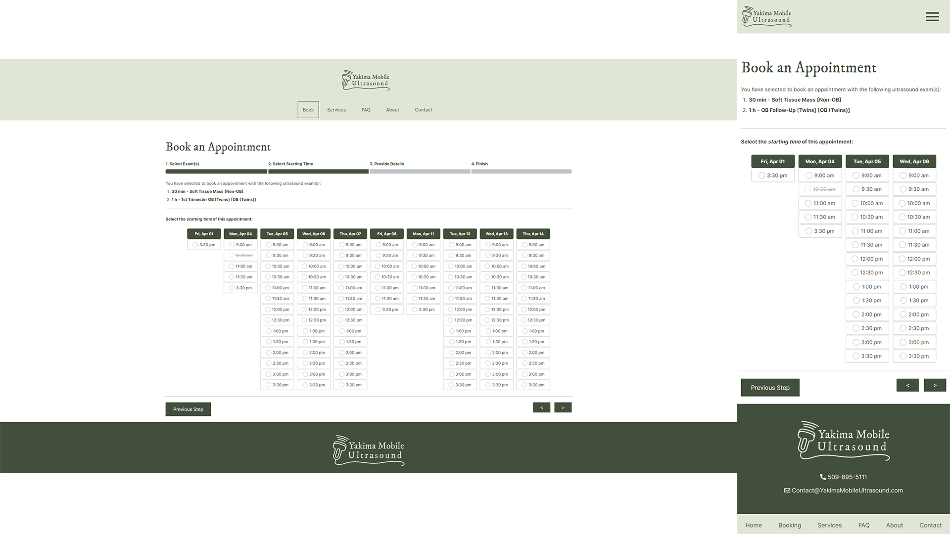The width and height of the screenshot is (950, 534).
Task: Go to previous dates using mobile < button
Action: pos(907,385)
